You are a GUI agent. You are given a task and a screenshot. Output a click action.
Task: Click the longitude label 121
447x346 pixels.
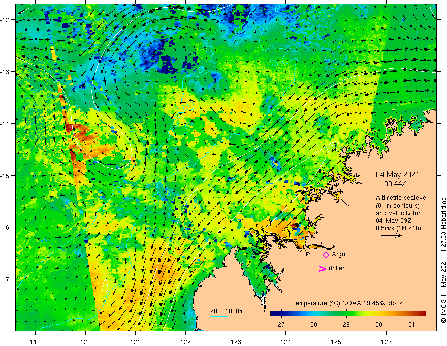pyautogui.click(x=136, y=342)
